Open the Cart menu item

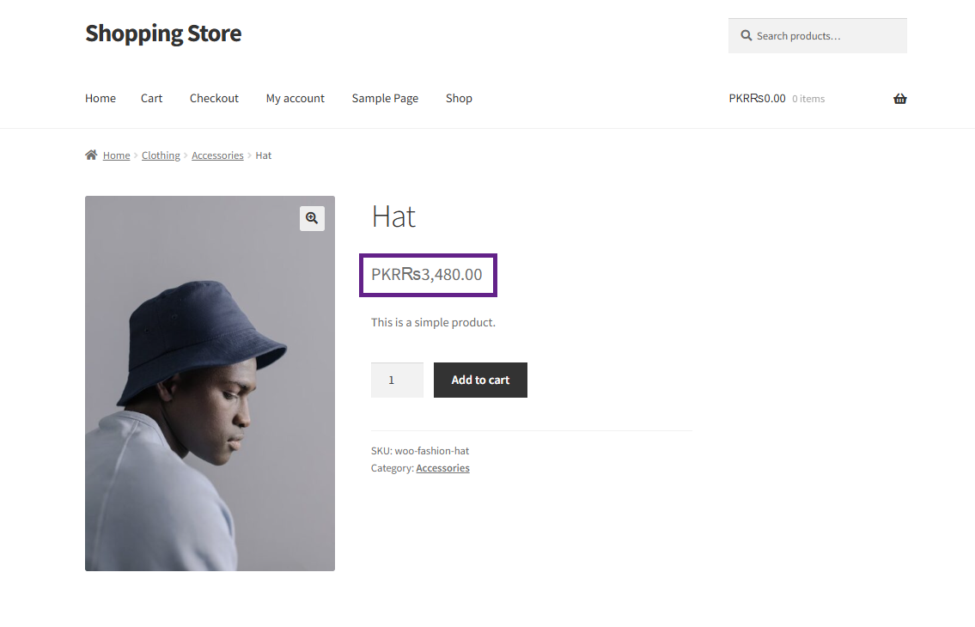click(x=151, y=98)
